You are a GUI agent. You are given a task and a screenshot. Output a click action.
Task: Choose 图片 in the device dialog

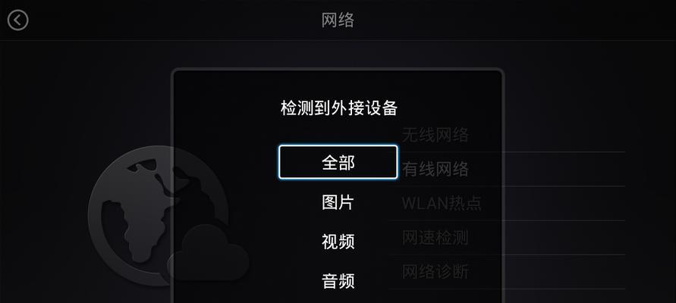[x=338, y=201]
